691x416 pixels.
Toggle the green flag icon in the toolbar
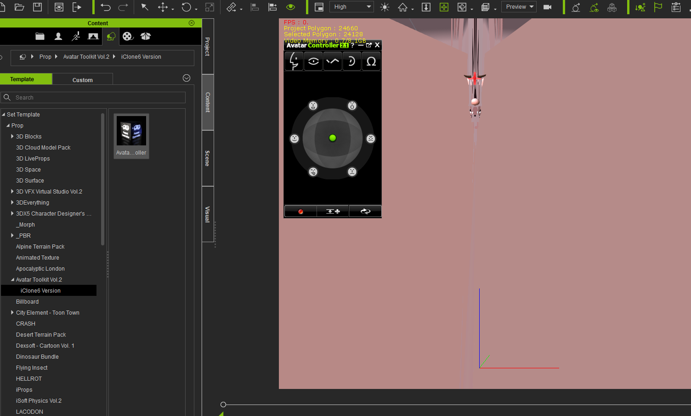click(658, 7)
